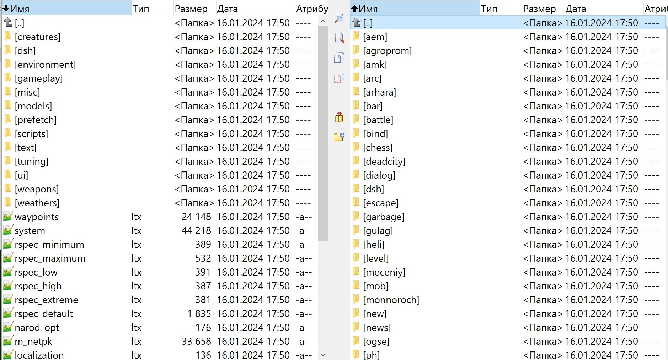Open the [gulag] folder in right panel
The image size is (668, 360).
pyautogui.click(x=378, y=230)
